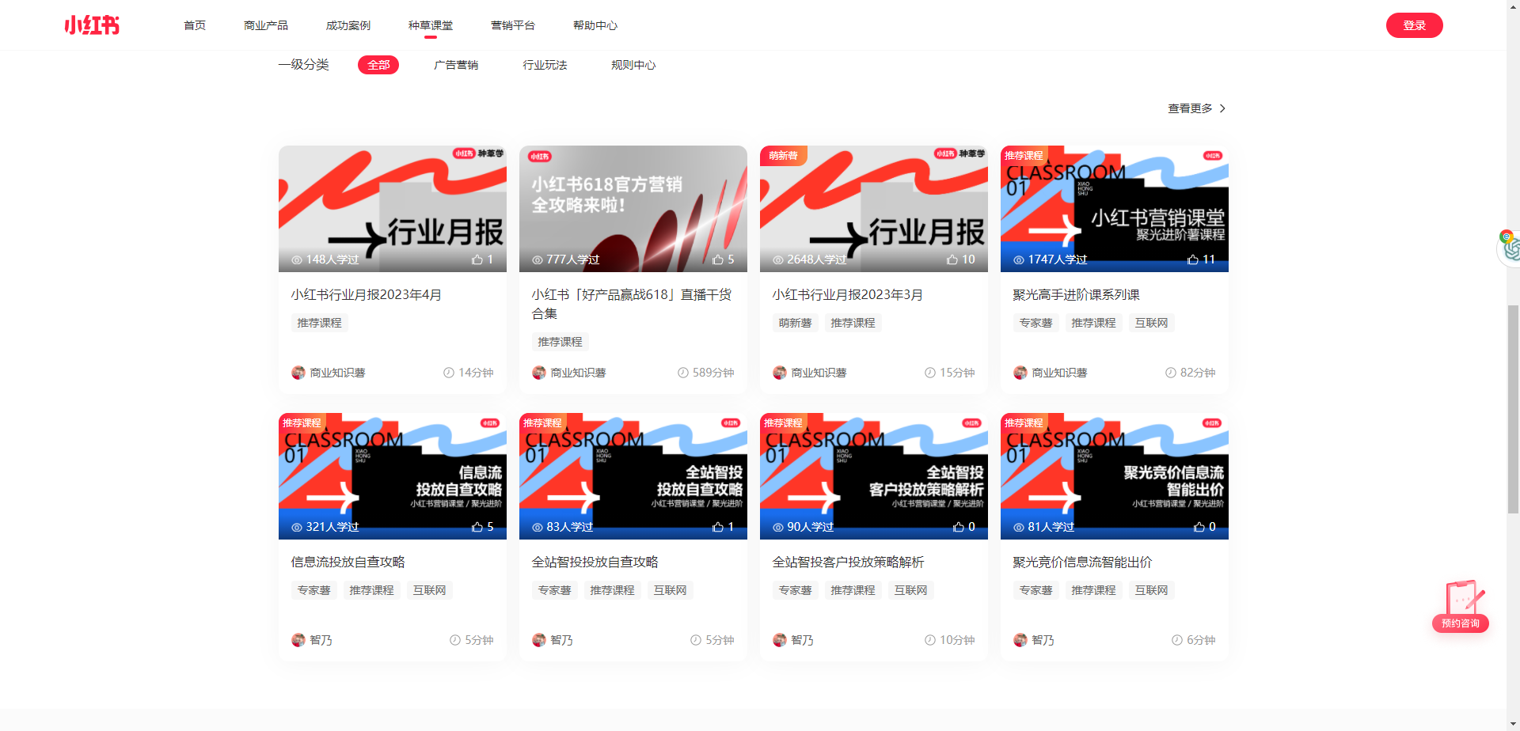Click 商业知识薯 avatar on 2023年4月 card
This screenshot has height=731, width=1520.
click(x=298, y=373)
